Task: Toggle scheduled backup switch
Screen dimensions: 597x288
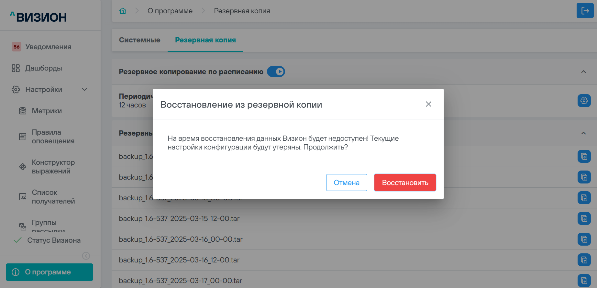Action: click(x=276, y=72)
